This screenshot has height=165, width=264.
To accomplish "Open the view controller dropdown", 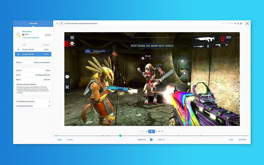I will pyautogui.click(x=144, y=24).
